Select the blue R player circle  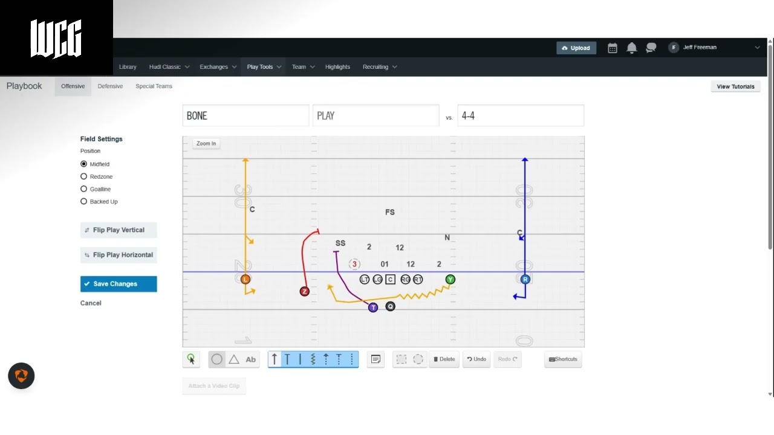(525, 279)
